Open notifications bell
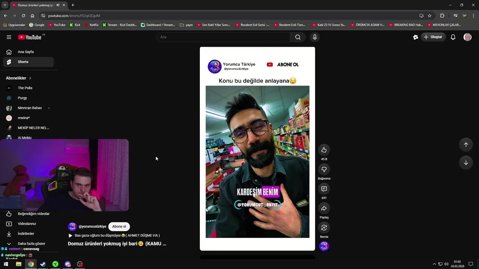Image resolution: width=479 pixels, height=269 pixels. coord(453,37)
